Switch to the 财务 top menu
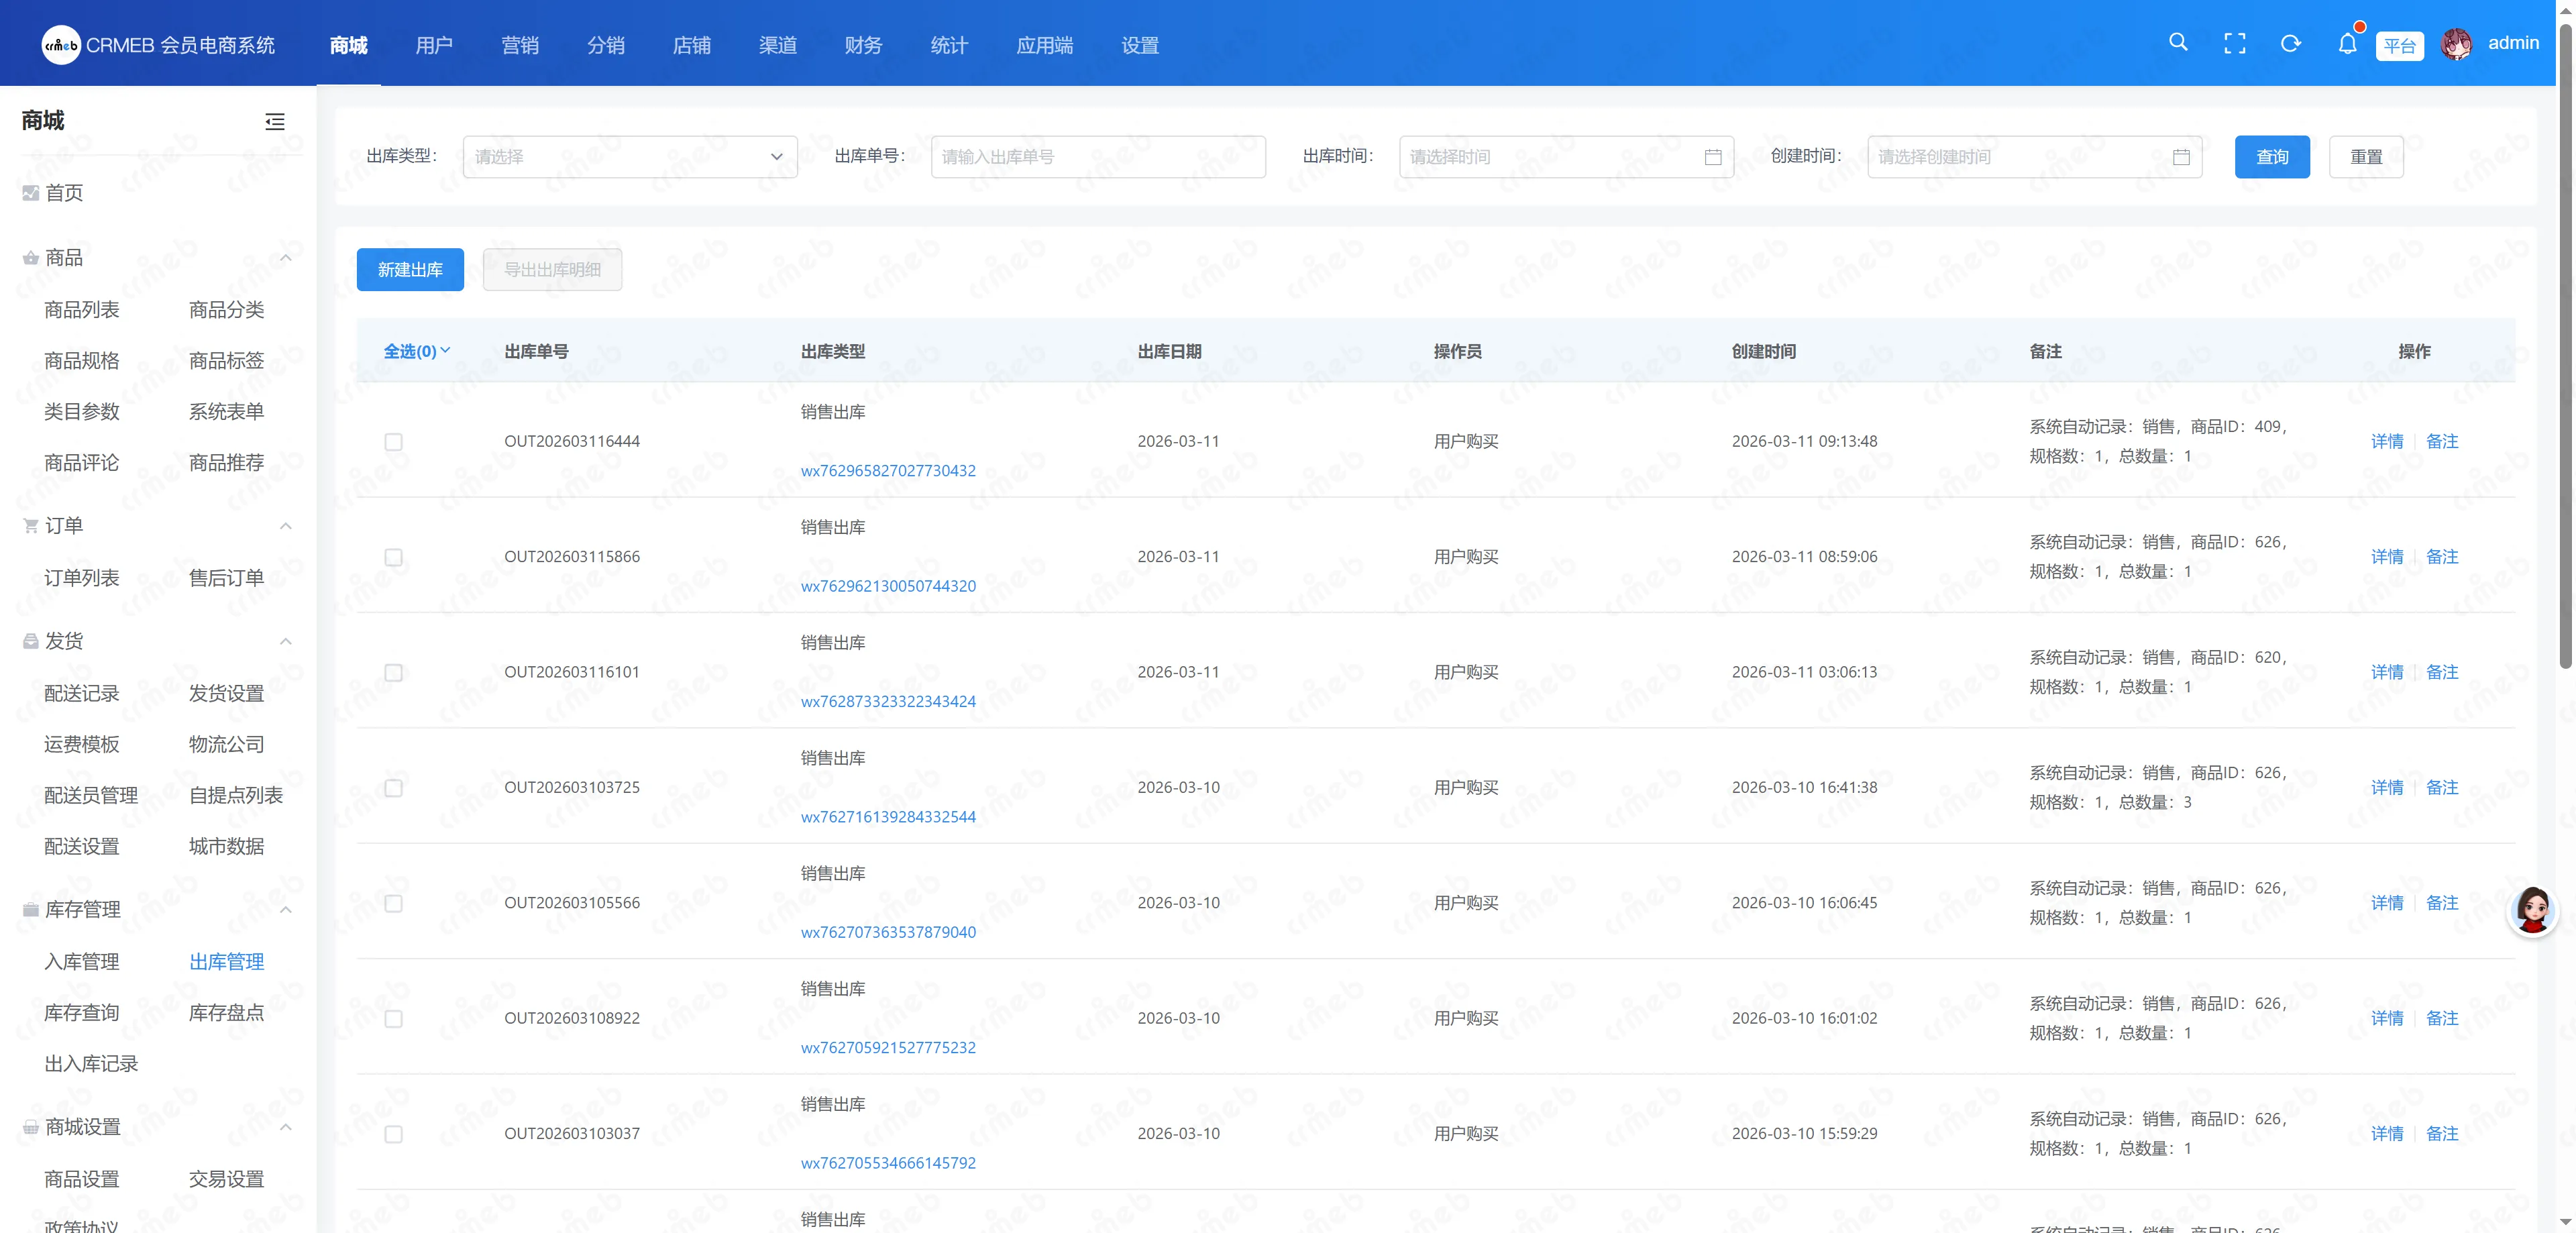This screenshot has width=2576, height=1233. coord(864,45)
